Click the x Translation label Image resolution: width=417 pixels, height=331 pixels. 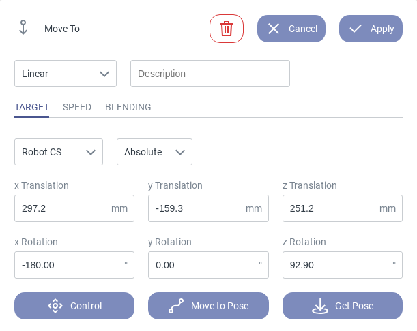(42, 185)
